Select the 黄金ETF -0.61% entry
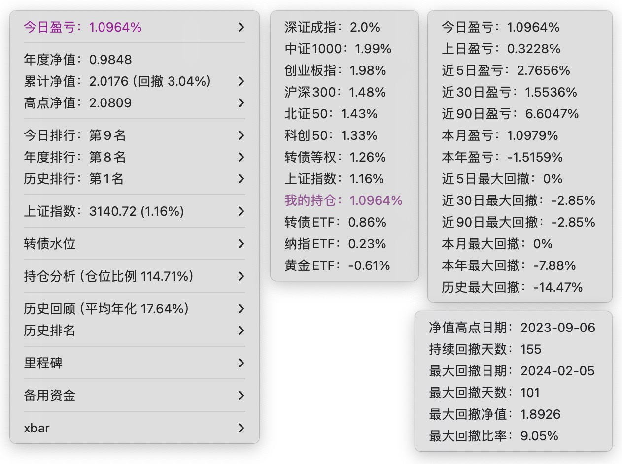 (x=337, y=265)
